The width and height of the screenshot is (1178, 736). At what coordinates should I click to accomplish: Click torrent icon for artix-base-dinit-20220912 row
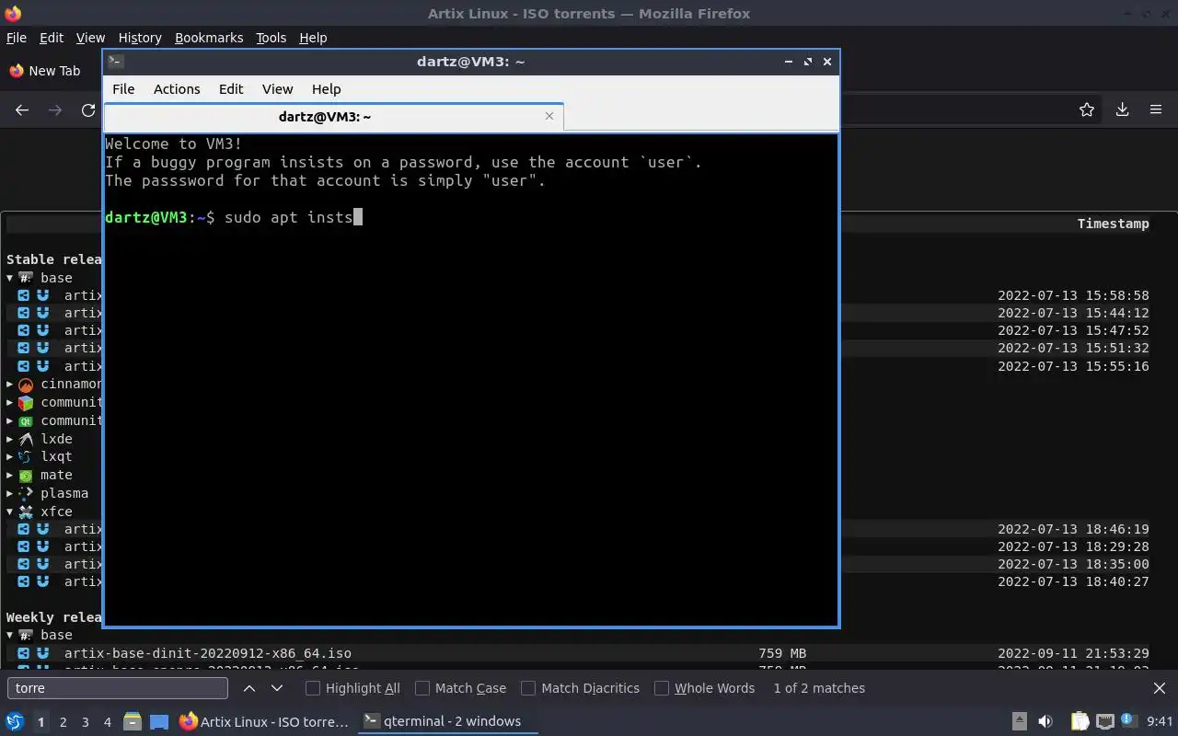(x=24, y=653)
